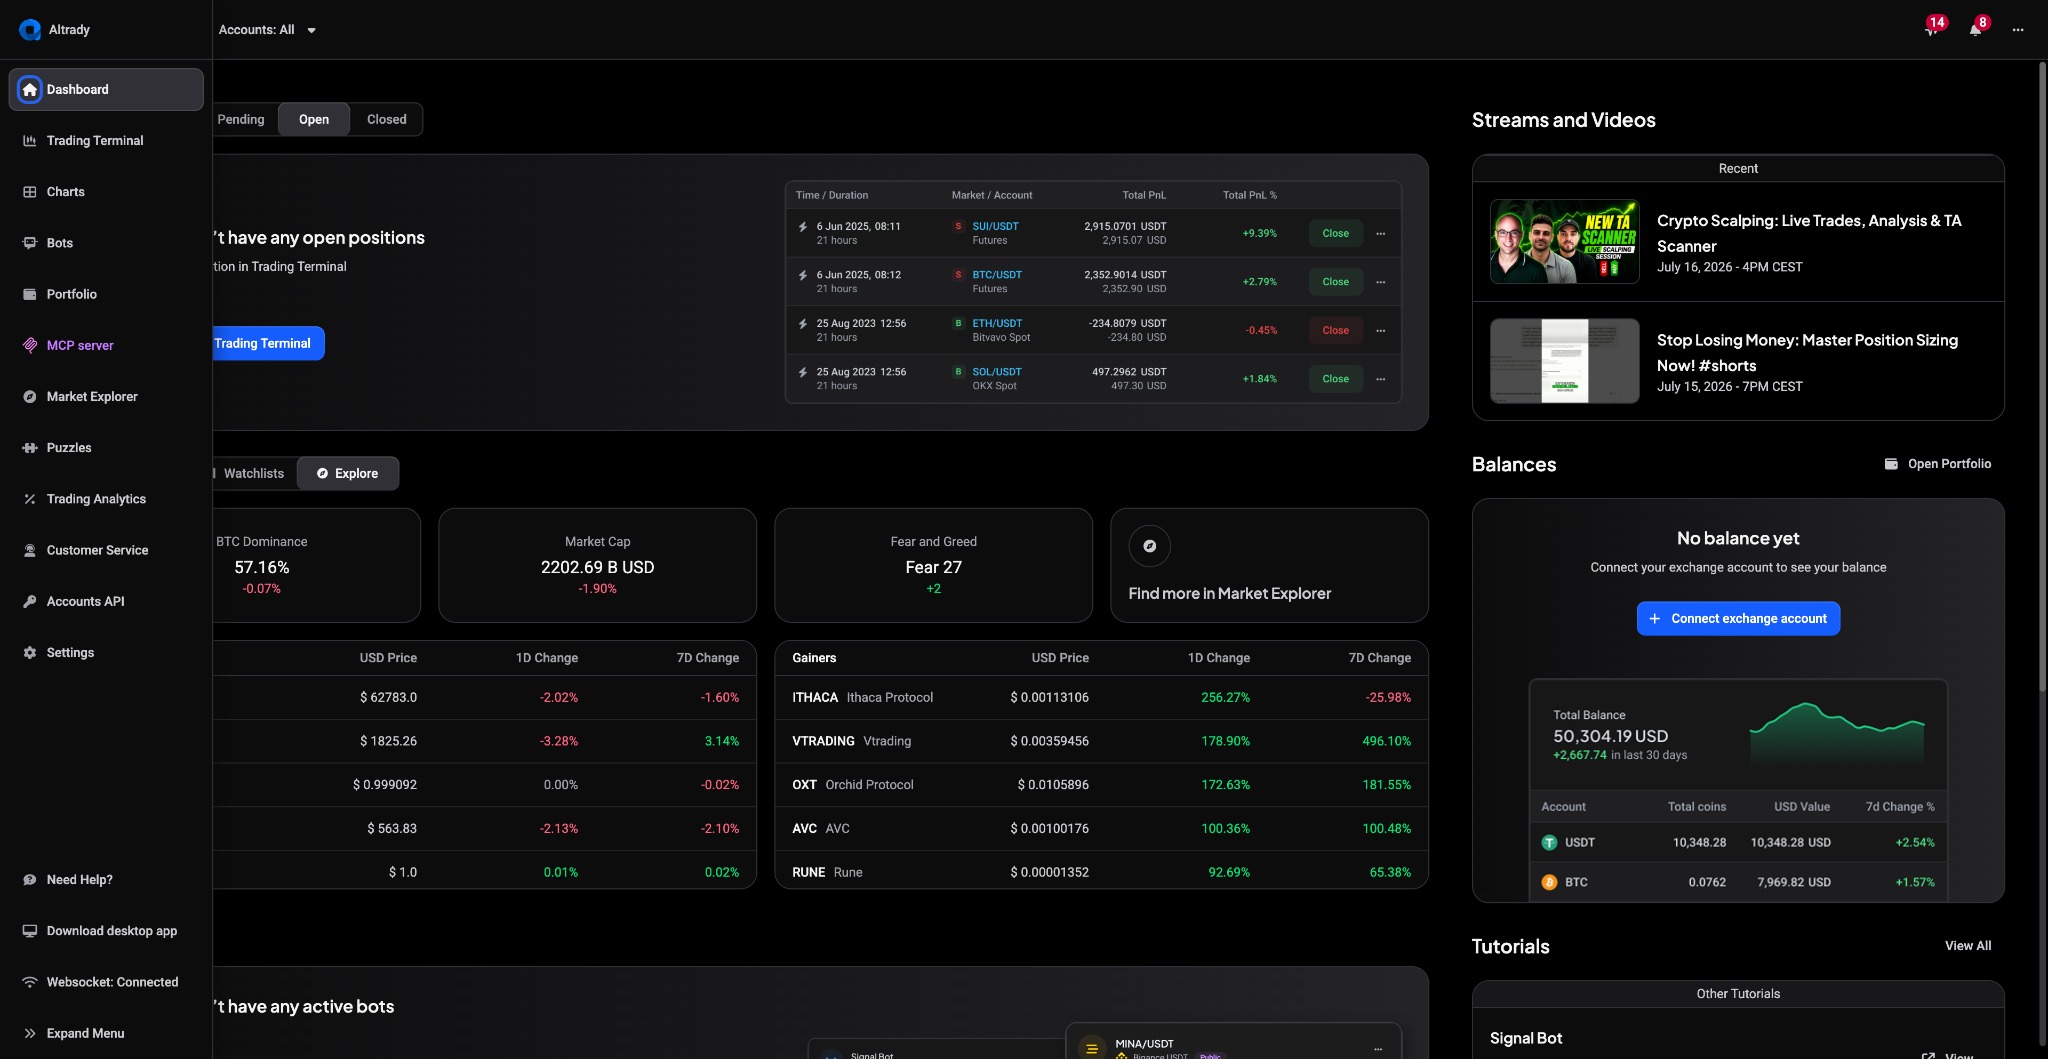Switch to the Watchlists tab
This screenshot has height=1059, width=2048.
(253, 474)
